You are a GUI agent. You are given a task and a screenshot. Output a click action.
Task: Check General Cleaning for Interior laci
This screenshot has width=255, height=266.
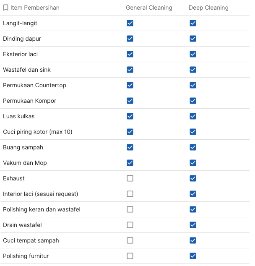(x=130, y=194)
